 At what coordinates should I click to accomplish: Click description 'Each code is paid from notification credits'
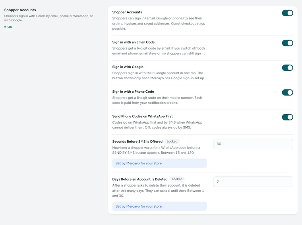coord(157,100)
